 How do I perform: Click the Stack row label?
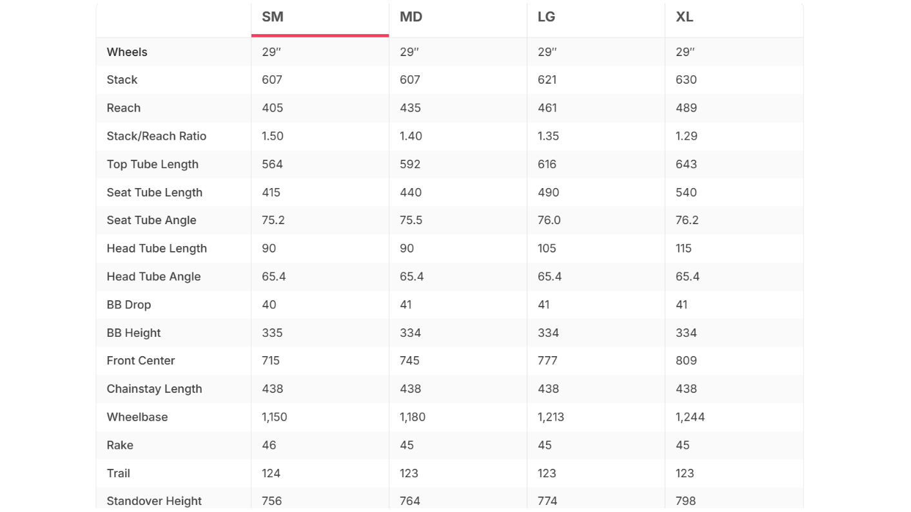[122, 80]
